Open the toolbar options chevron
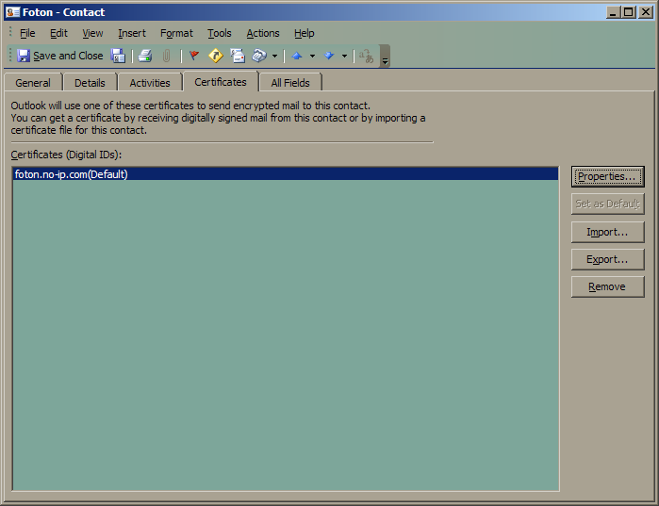The height and width of the screenshot is (506, 659). coord(385,58)
